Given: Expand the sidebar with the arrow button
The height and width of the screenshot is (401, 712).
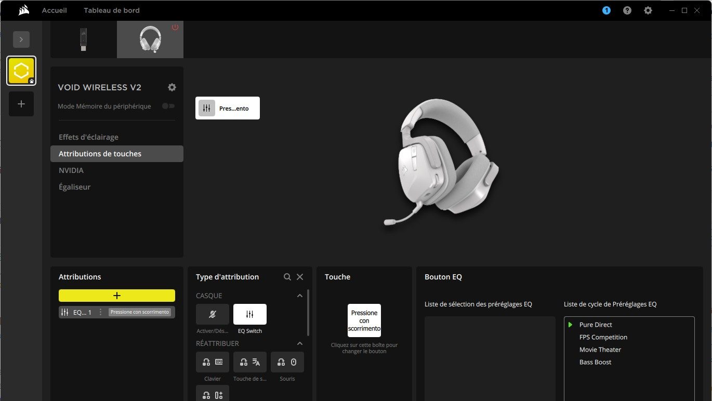Looking at the screenshot, I should click(x=21, y=39).
